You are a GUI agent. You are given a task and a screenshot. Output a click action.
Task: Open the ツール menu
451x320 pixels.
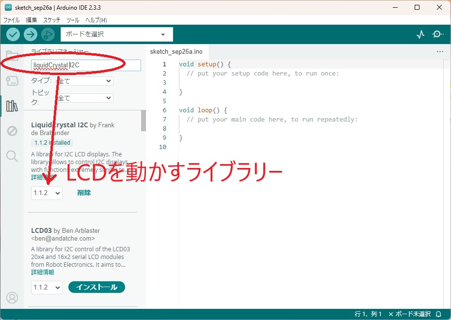coord(73,20)
